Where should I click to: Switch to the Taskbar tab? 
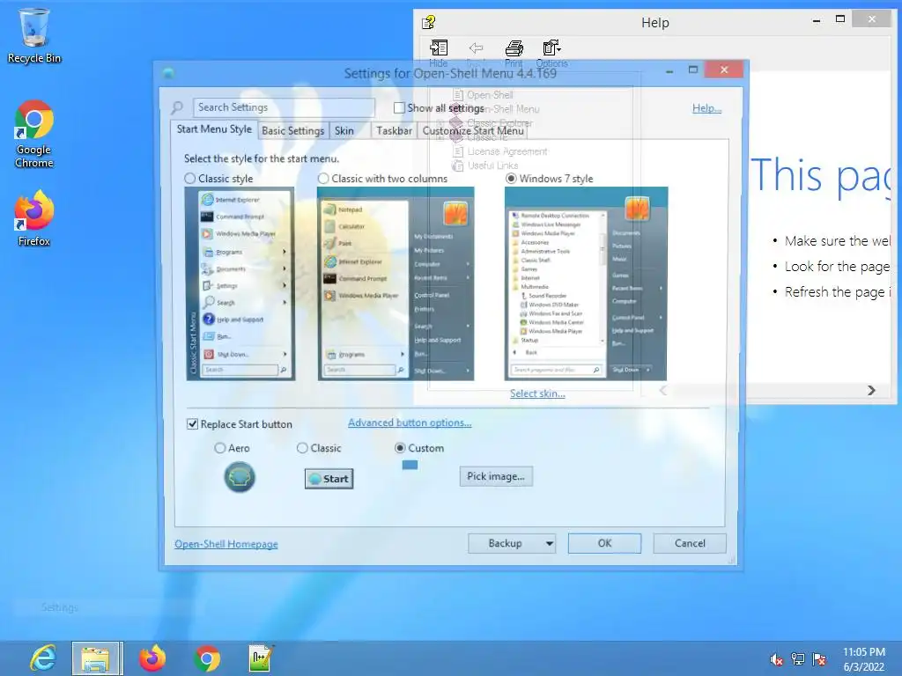(x=394, y=130)
